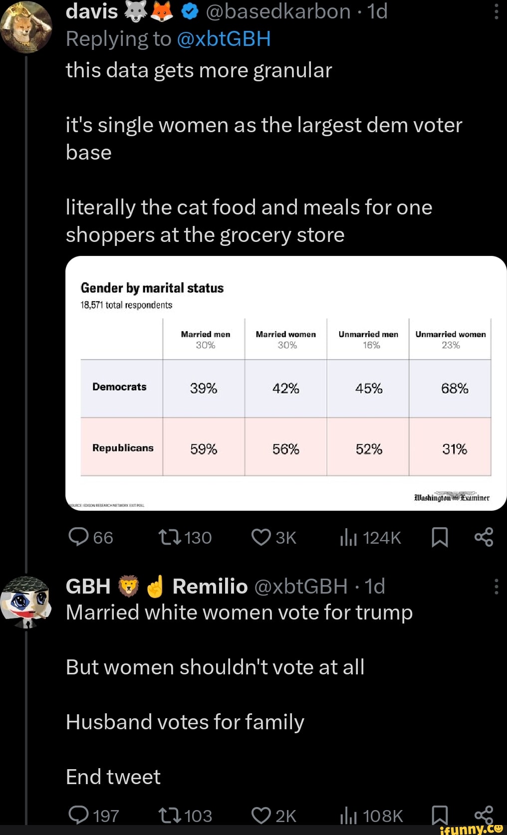507x835 pixels.
Task: Open the @xbtGBH mention link
Action: (x=224, y=39)
